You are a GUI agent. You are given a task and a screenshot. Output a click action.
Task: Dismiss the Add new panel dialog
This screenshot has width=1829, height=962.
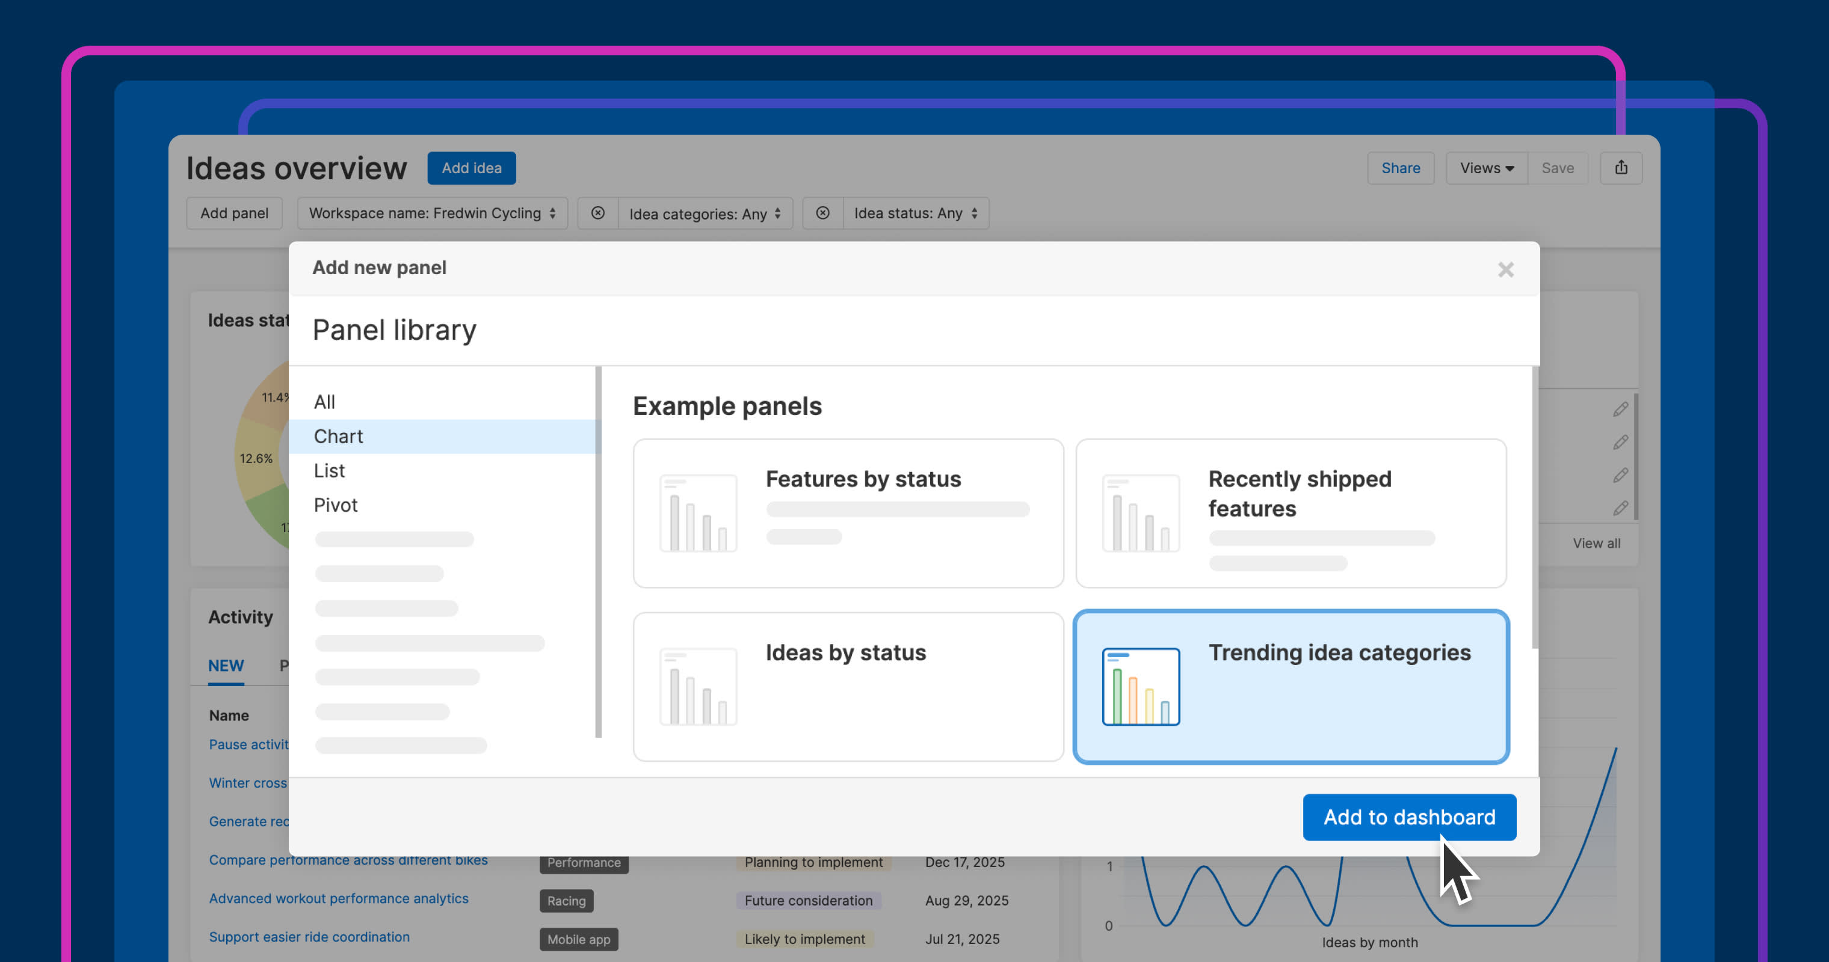(x=1506, y=269)
